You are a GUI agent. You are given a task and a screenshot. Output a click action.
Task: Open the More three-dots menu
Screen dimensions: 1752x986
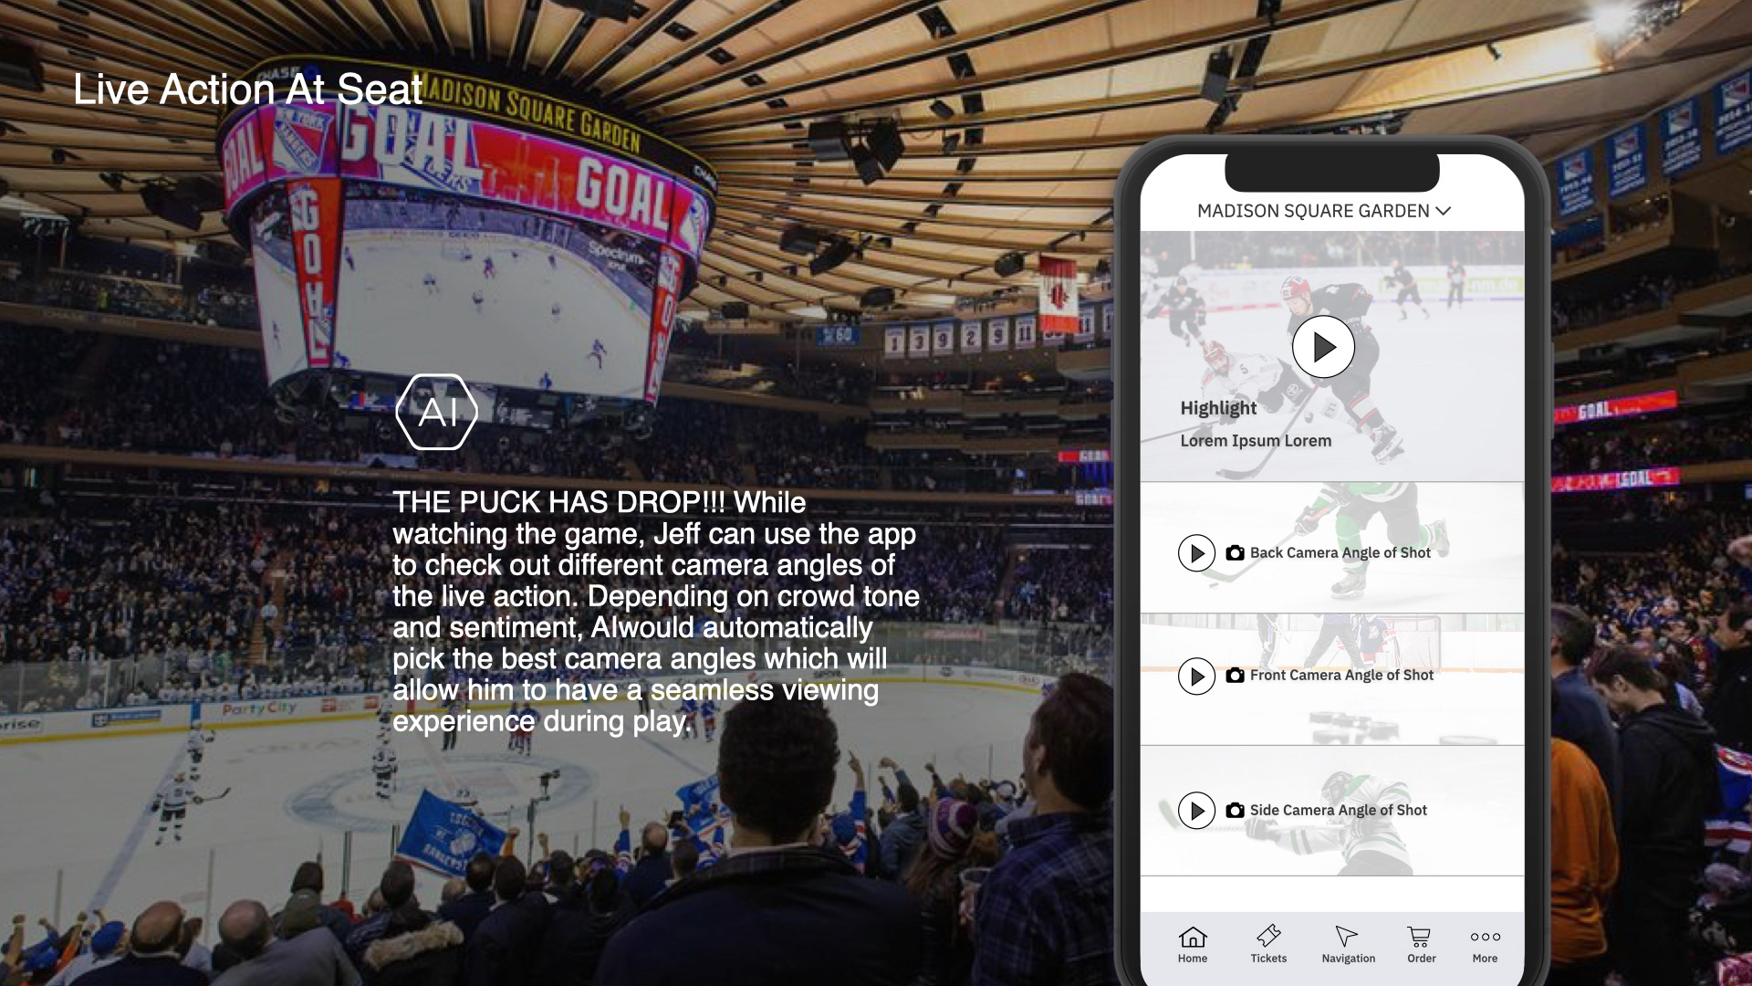click(x=1485, y=937)
